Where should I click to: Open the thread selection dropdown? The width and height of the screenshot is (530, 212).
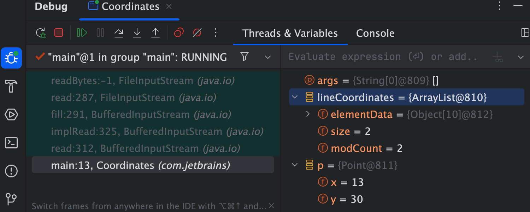(268, 57)
